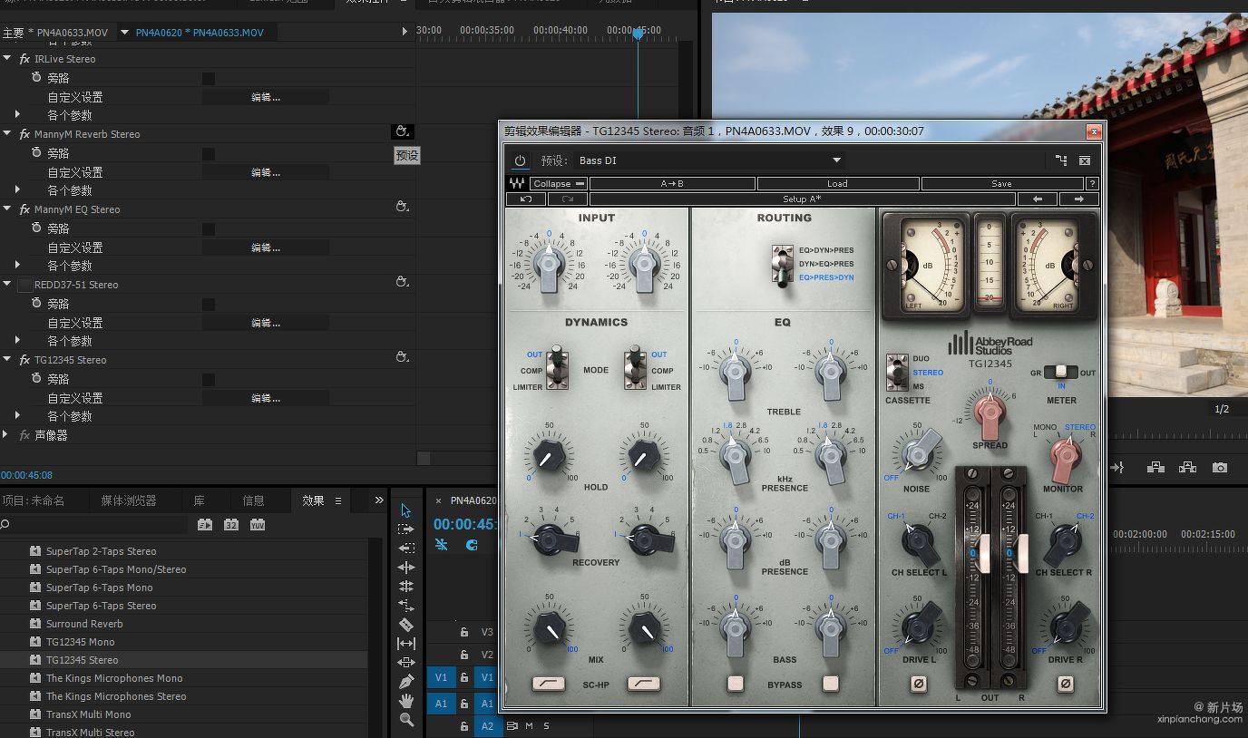Screen dimensions: 1248x738
Task: Select the Rate Stretch tool
Action: point(405,605)
